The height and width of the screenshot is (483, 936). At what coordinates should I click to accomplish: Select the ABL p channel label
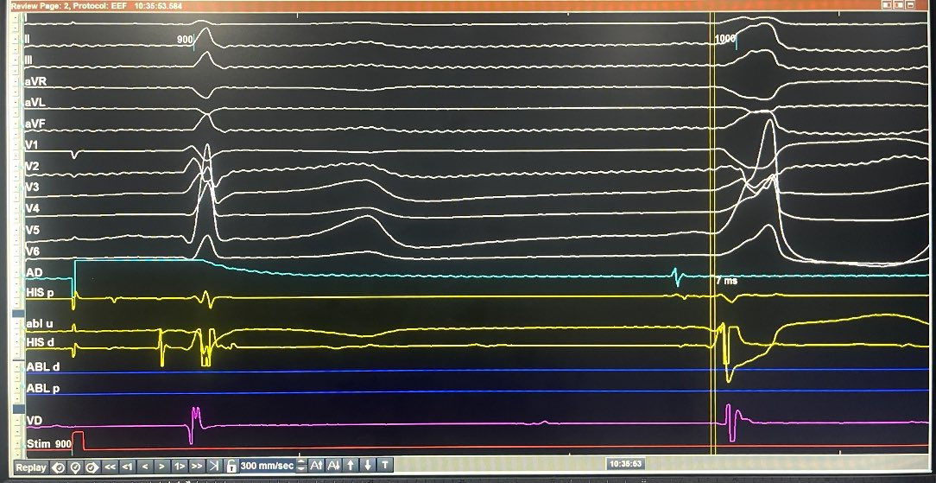point(42,388)
